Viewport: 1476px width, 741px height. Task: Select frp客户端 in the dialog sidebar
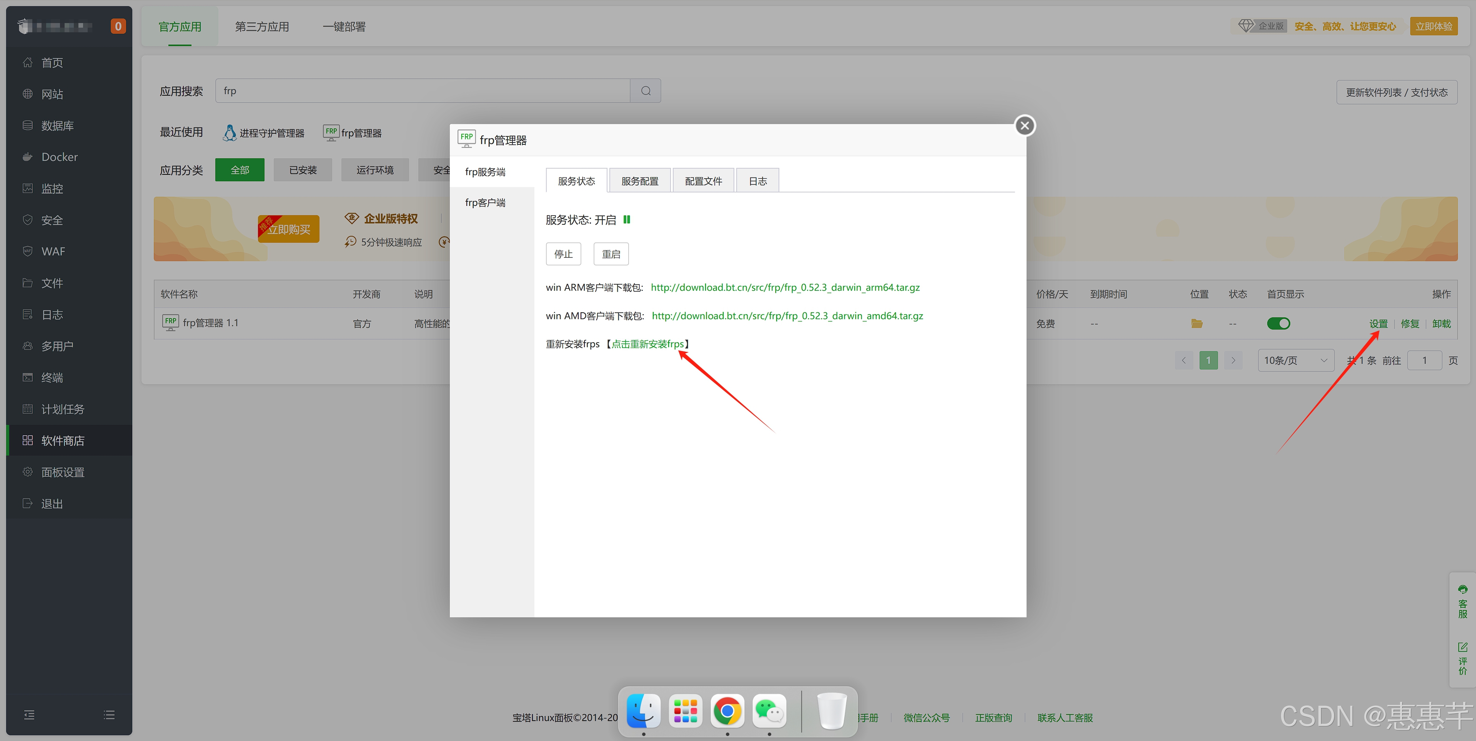[485, 203]
